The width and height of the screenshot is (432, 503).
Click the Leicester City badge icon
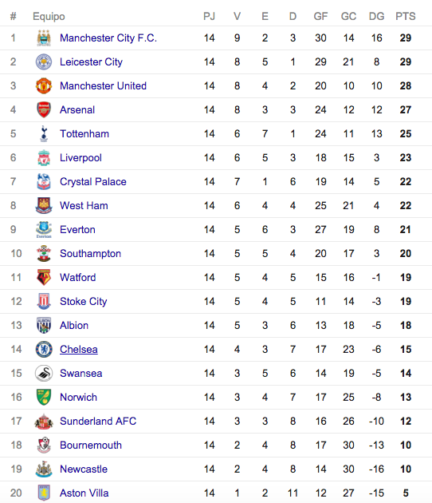(x=44, y=62)
